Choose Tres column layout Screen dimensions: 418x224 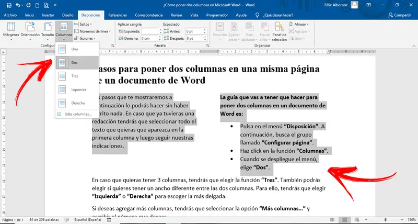[77, 76]
